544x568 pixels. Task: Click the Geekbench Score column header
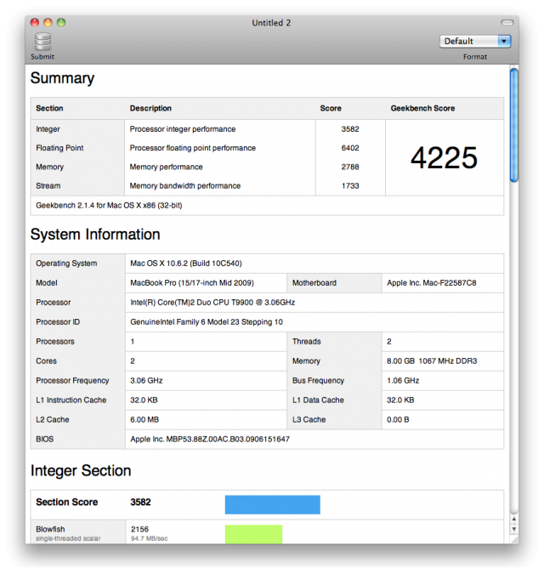[x=422, y=108]
